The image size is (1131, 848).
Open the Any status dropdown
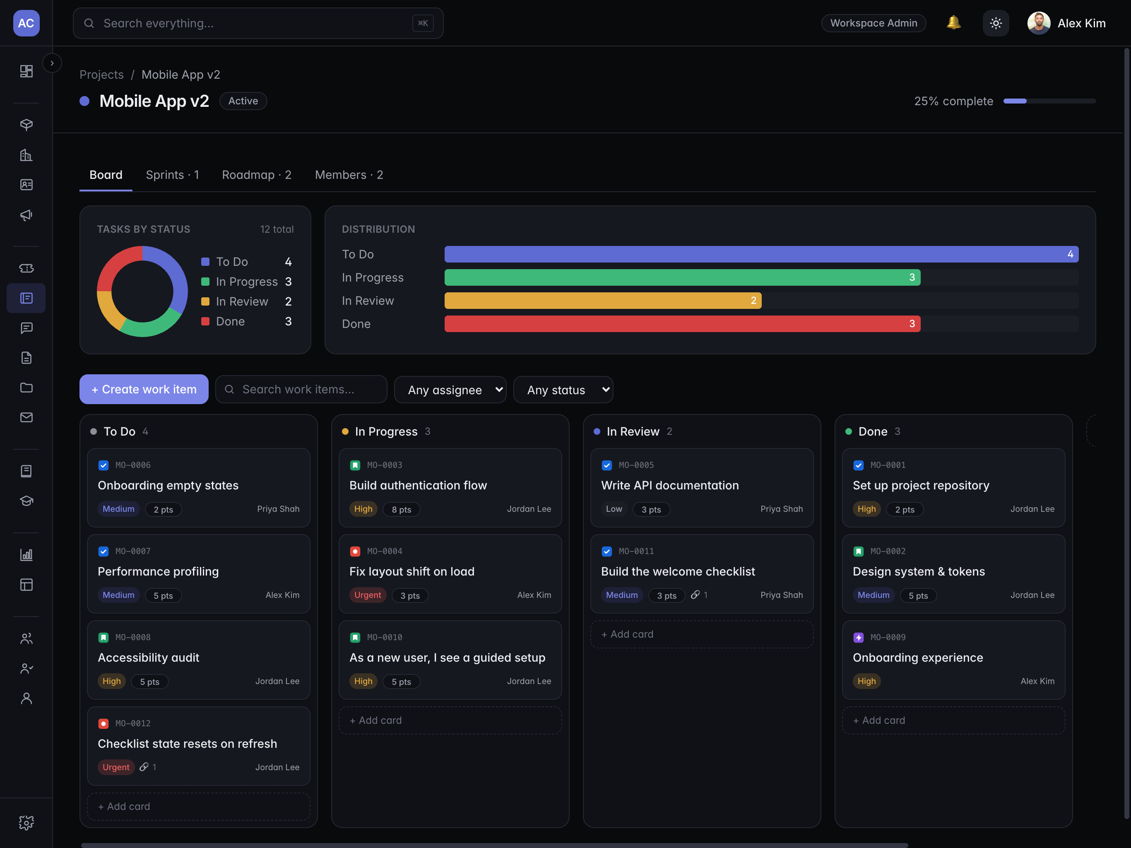pyautogui.click(x=563, y=390)
